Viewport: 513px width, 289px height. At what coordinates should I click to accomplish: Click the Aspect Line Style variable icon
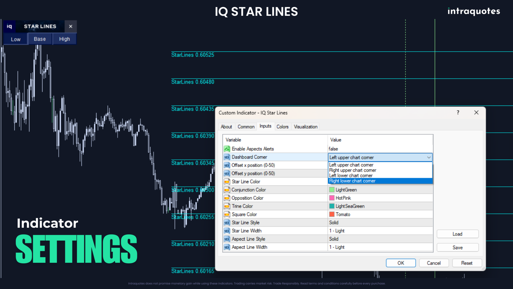point(227,239)
